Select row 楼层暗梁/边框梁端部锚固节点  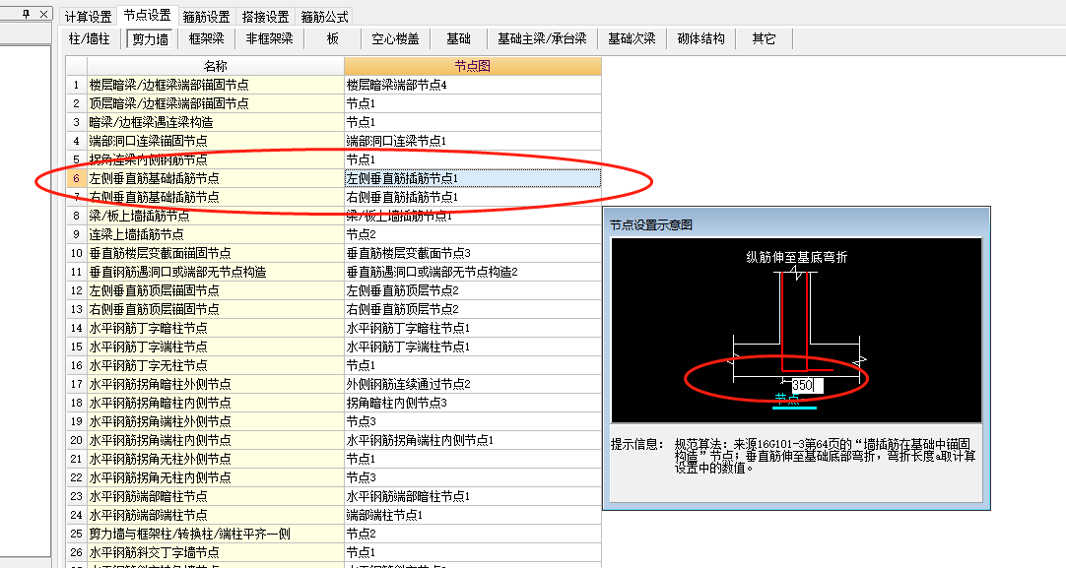[216, 85]
